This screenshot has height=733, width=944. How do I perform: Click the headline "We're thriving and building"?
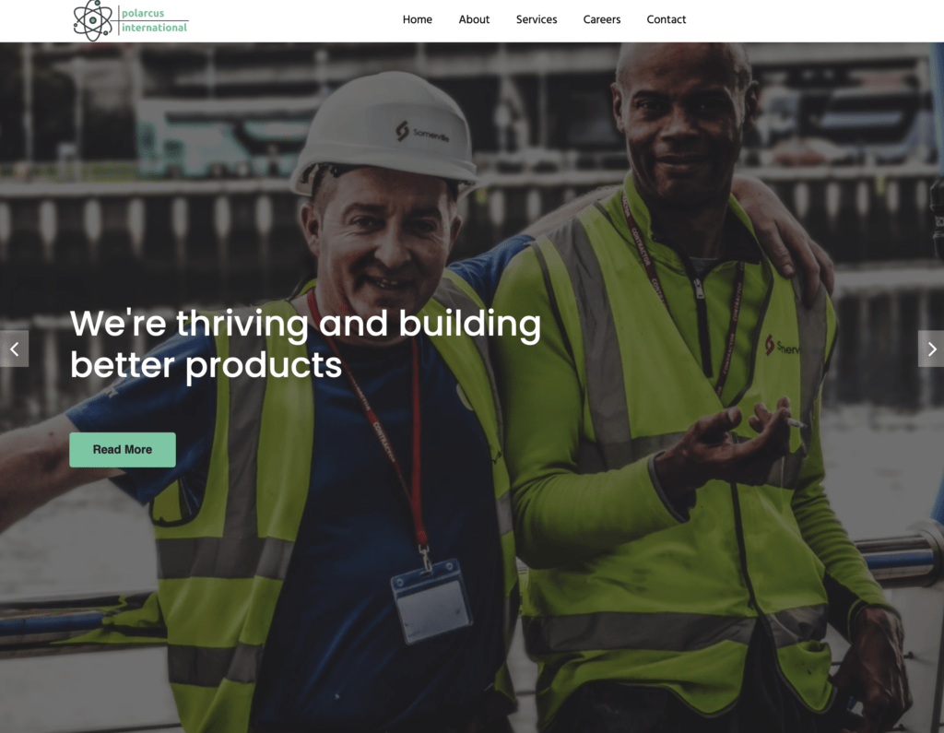tap(305, 324)
